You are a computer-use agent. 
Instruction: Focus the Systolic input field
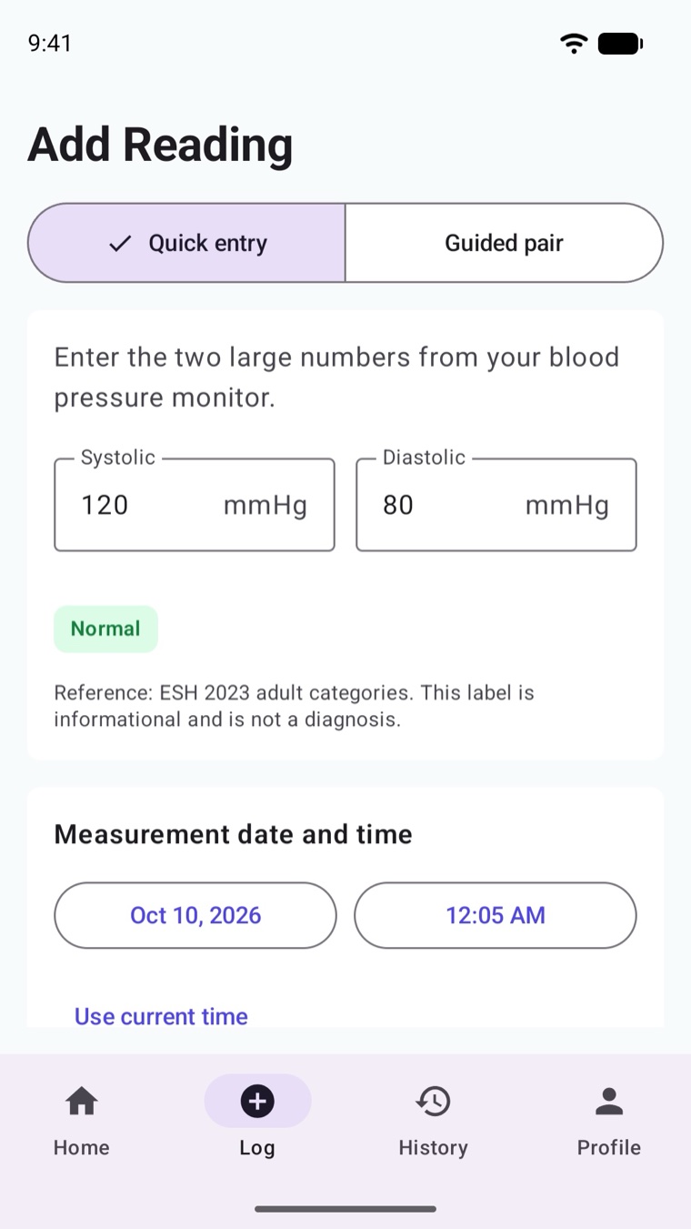click(195, 505)
